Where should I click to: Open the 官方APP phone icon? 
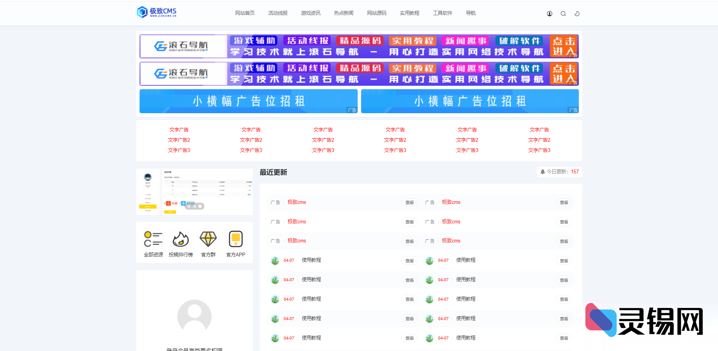click(x=236, y=239)
